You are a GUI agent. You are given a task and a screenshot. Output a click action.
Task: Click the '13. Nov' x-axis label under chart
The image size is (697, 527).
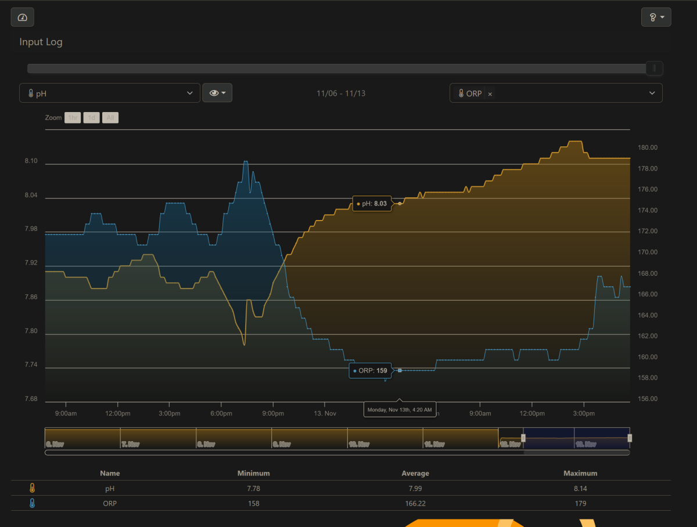325,414
